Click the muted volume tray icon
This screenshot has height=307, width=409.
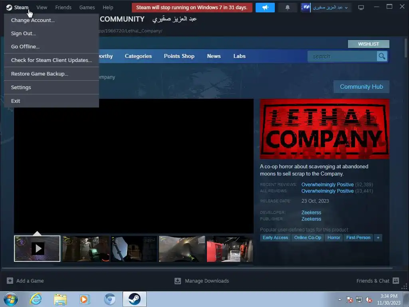369,299
